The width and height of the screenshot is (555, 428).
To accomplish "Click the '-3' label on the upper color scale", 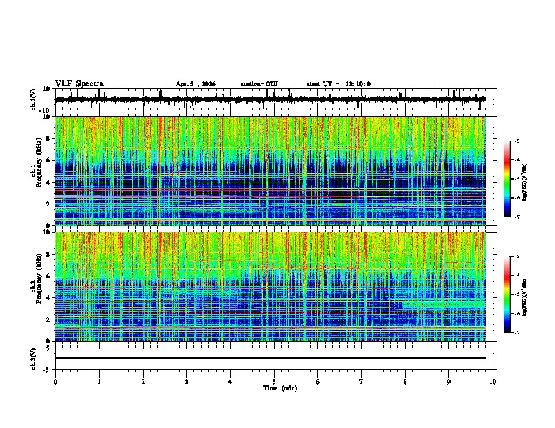I will coord(517,141).
